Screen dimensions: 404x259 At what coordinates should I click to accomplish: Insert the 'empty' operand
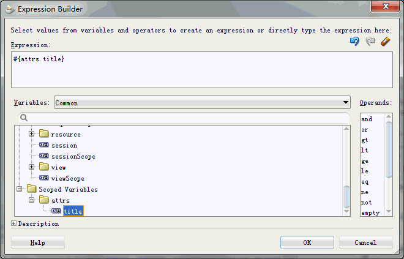(370, 212)
